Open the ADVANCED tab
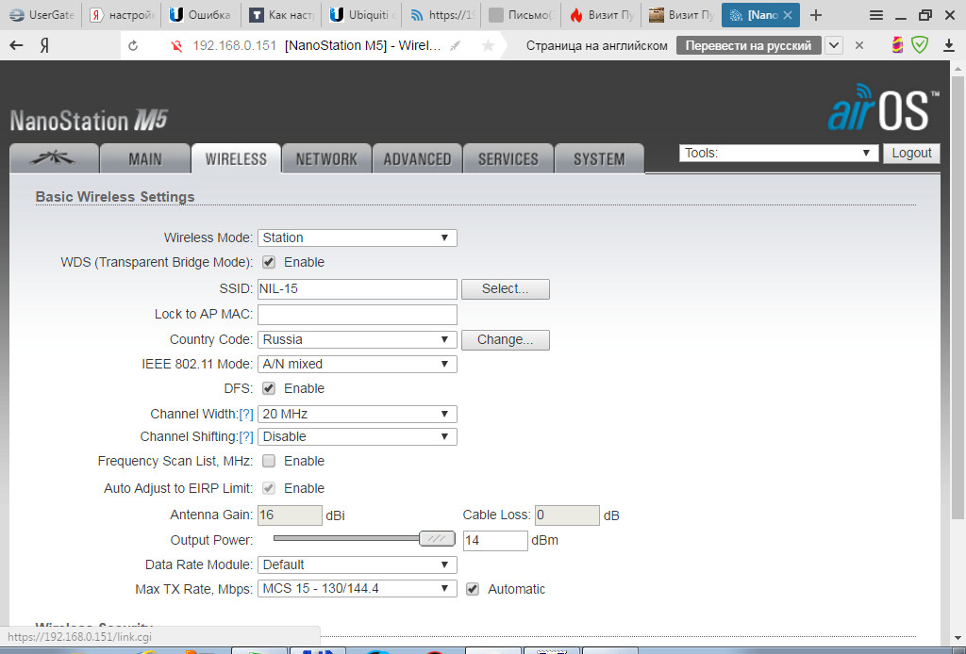Viewport: 966px width, 654px height. 417,158
